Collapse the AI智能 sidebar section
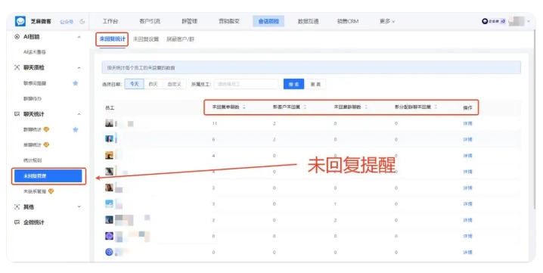Image resolution: width=543 pixels, height=273 pixels. point(79,37)
